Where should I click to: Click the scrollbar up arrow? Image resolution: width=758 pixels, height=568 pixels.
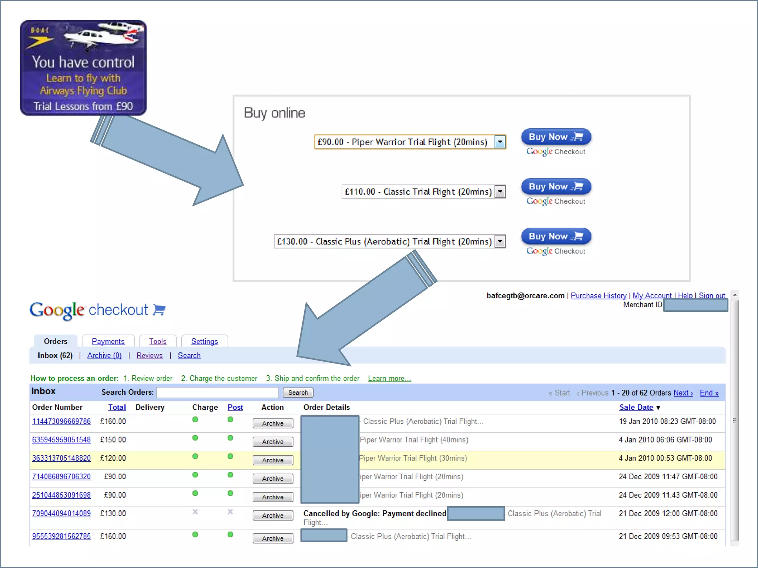735,295
